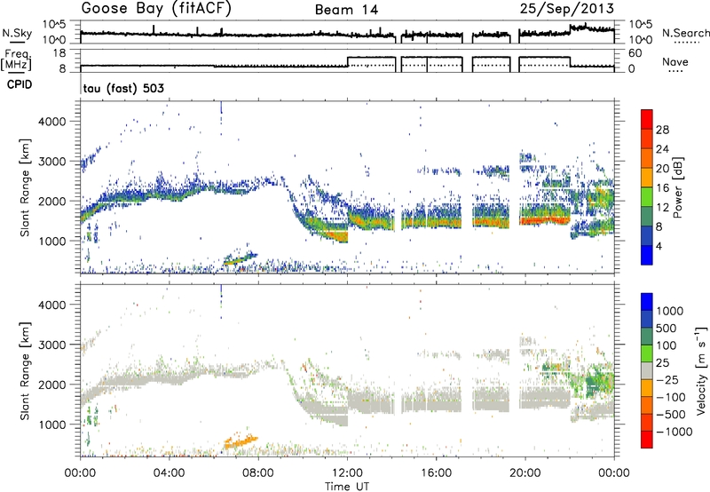
Task: Click the orange streak near 07:00 in velocity panel
Action: point(241,441)
